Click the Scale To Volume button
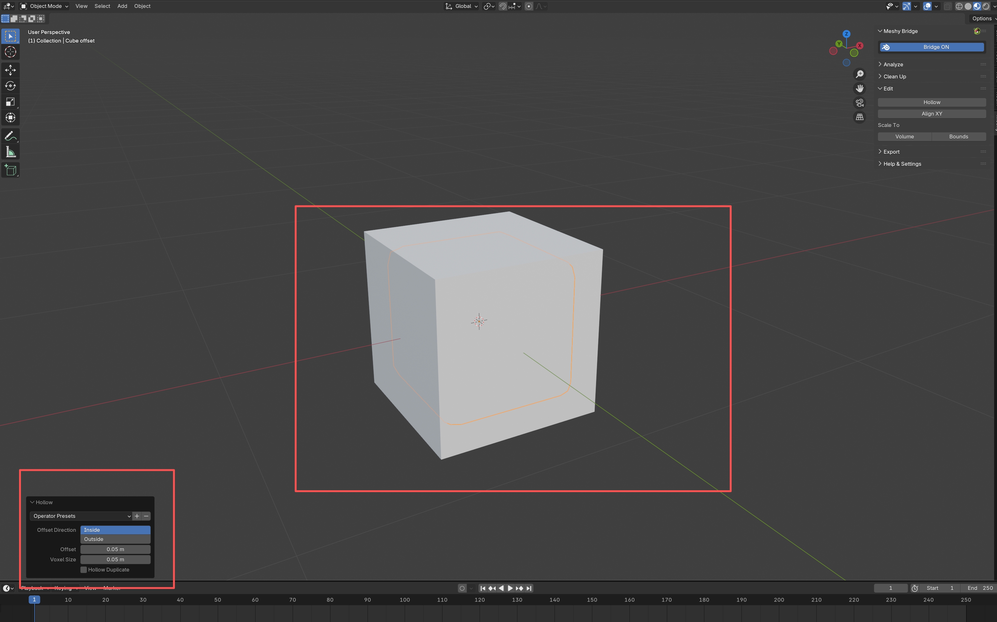Image resolution: width=997 pixels, height=622 pixels. coord(905,137)
